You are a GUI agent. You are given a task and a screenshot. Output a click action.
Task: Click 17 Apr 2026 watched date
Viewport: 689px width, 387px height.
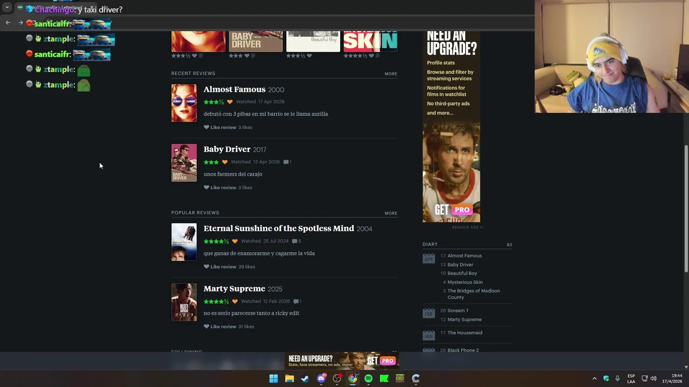[271, 102]
